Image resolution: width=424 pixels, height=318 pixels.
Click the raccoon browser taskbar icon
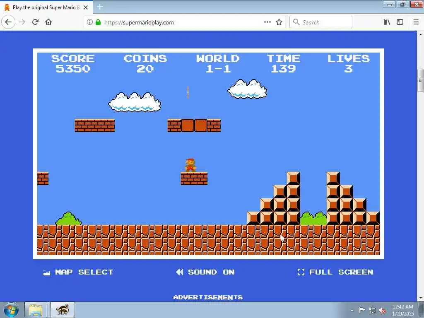[63, 310]
